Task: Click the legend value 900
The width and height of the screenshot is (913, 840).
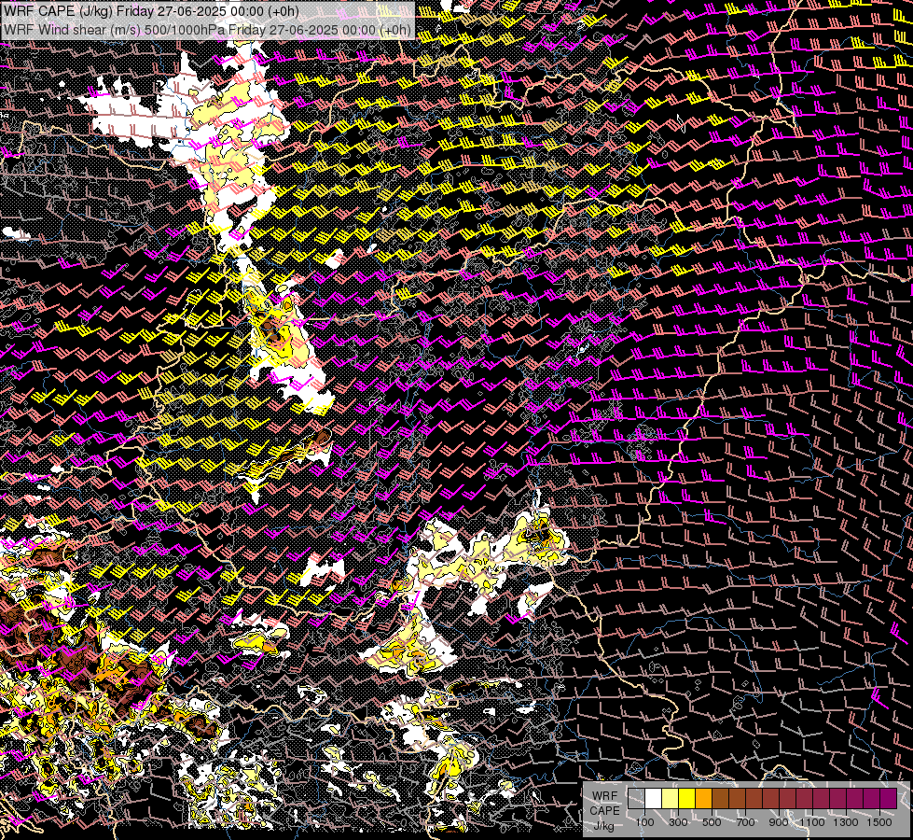Action: click(x=779, y=822)
